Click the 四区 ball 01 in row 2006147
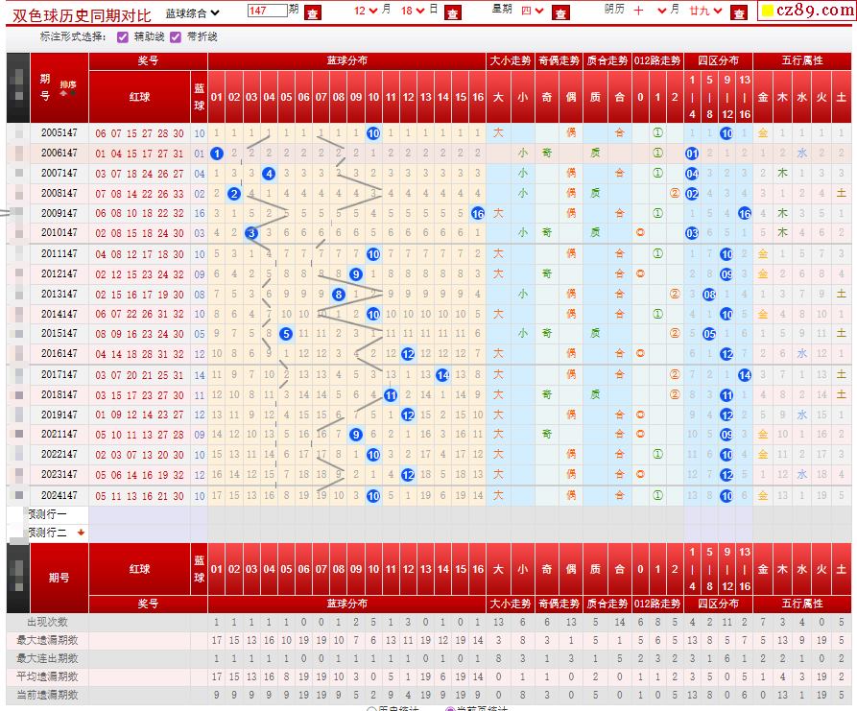Viewport: 857px width, 711px height. 692,154
